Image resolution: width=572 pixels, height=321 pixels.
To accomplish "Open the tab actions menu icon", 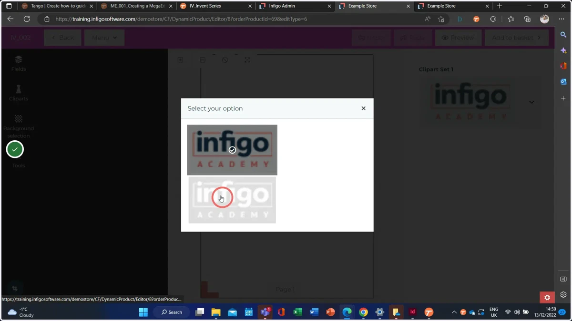I will tap(9, 6).
